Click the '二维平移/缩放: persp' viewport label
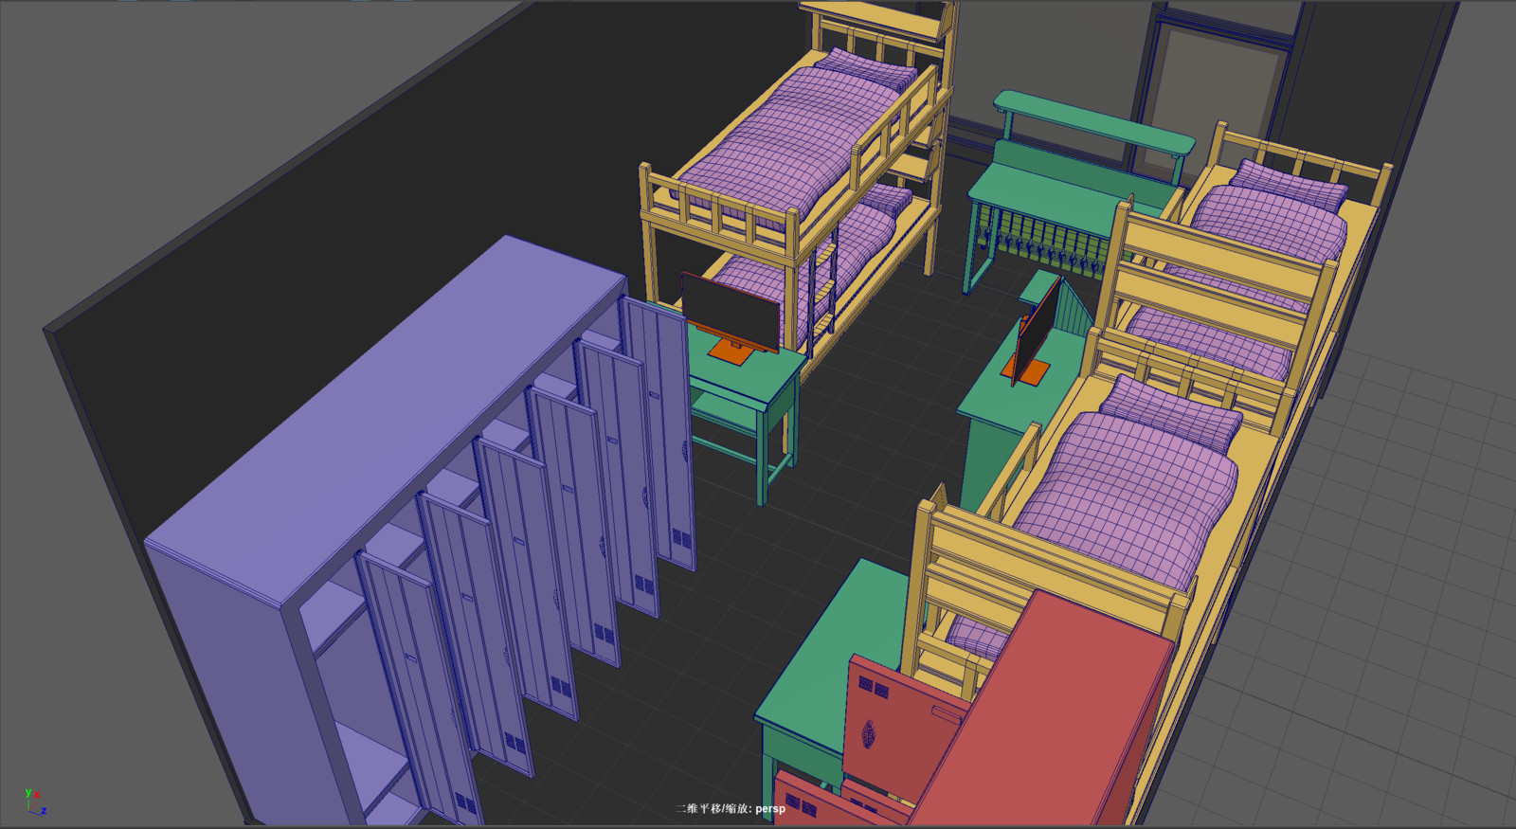This screenshot has height=829, width=1516. click(x=730, y=808)
